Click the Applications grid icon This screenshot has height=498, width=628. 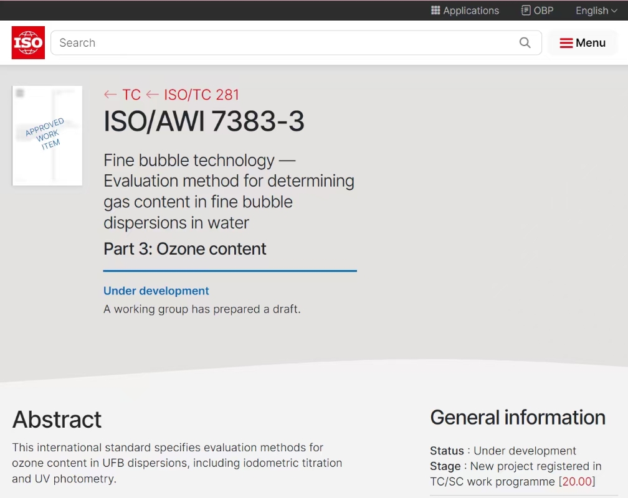[435, 11]
